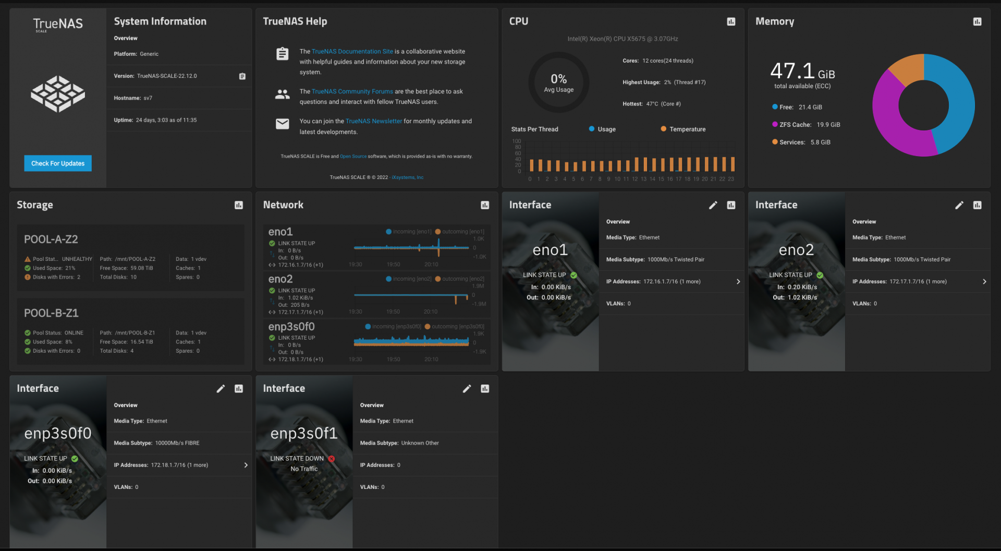This screenshot has width=1001, height=551.
Task: Click eno2 name in Network card
Action: 280,279
